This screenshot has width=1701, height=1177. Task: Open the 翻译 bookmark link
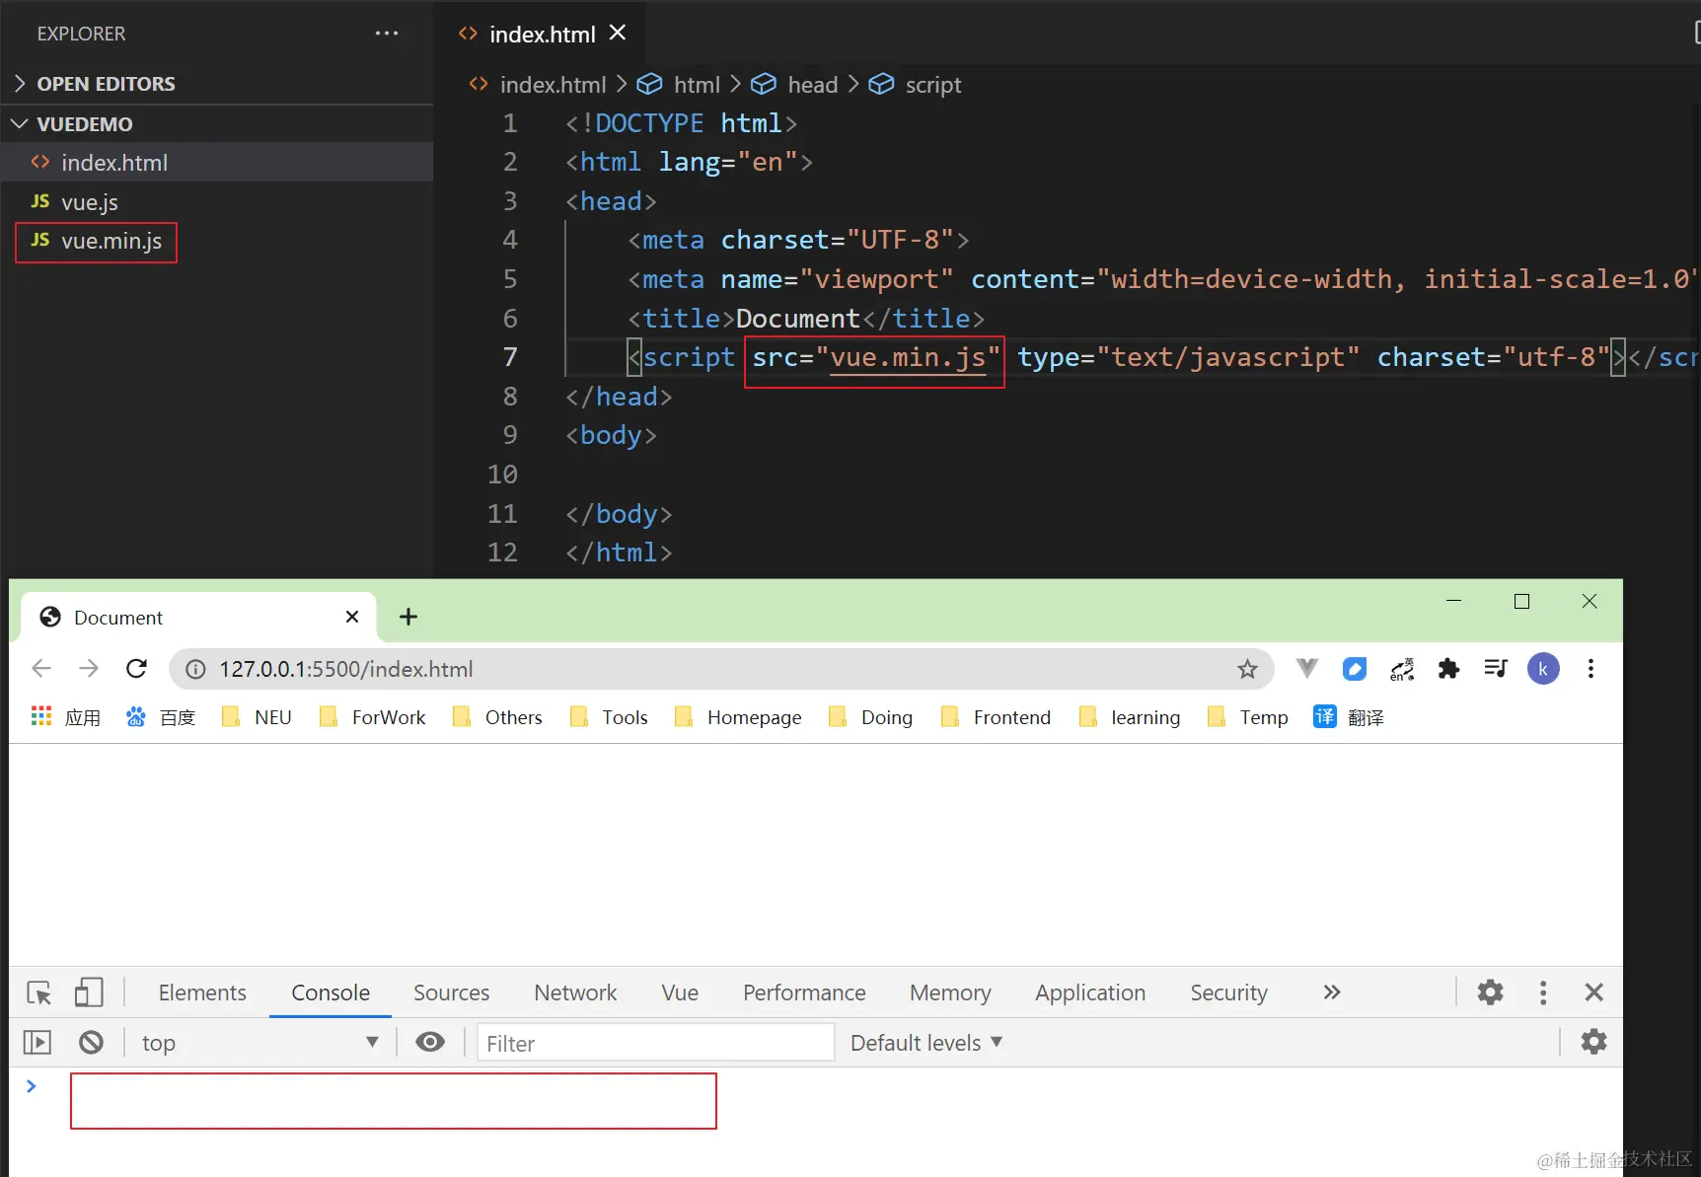click(x=1349, y=717)
